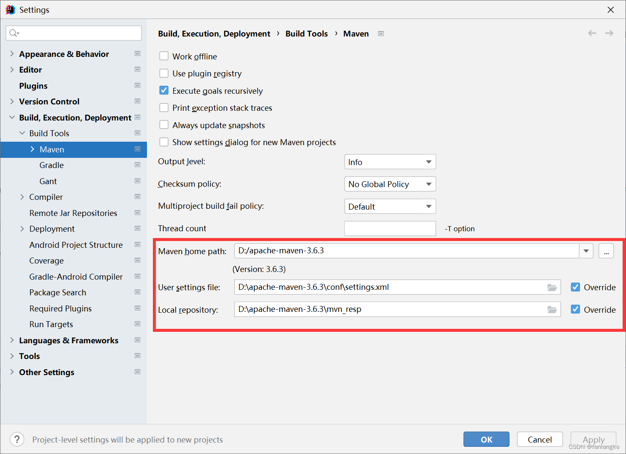Click project-level icon beside Tools row
Viewport: 626px width, 454px height.
click(x=138, y=356)
